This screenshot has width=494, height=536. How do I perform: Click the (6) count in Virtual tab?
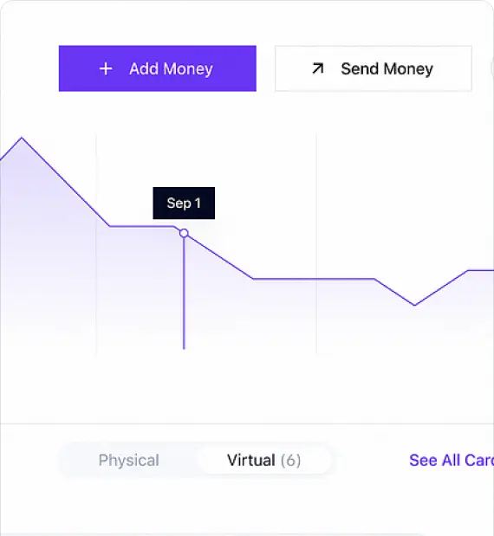pos(291,461)
